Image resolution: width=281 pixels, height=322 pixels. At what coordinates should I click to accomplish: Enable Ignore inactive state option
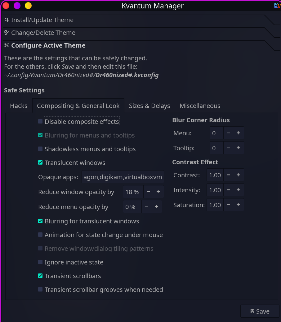pyautogui.click(x=40, y=262)
